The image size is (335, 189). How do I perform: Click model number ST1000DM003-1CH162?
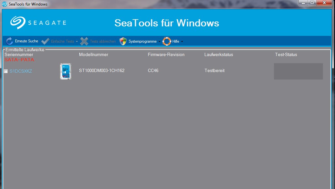[x=102, y=70]
